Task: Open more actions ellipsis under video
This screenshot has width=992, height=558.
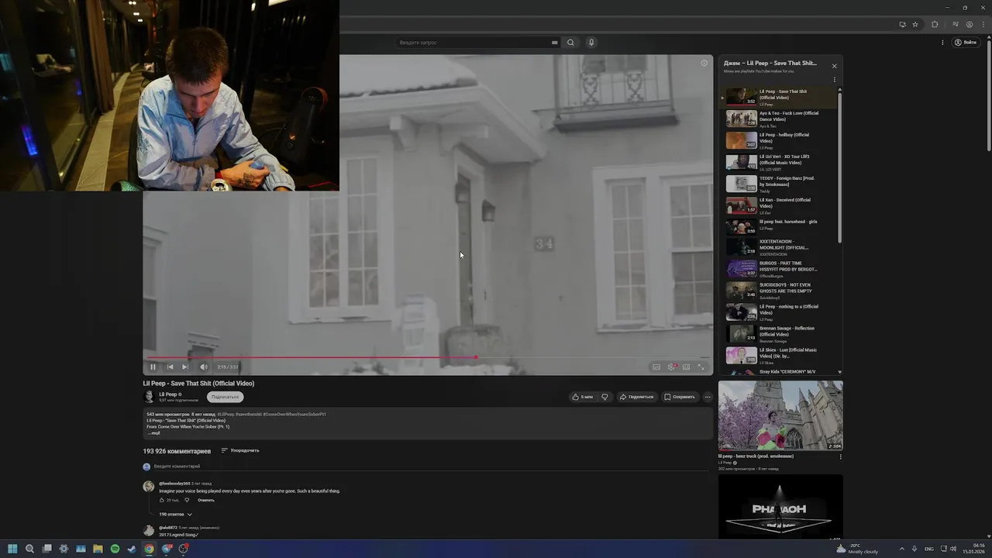Action: [707, 397]
